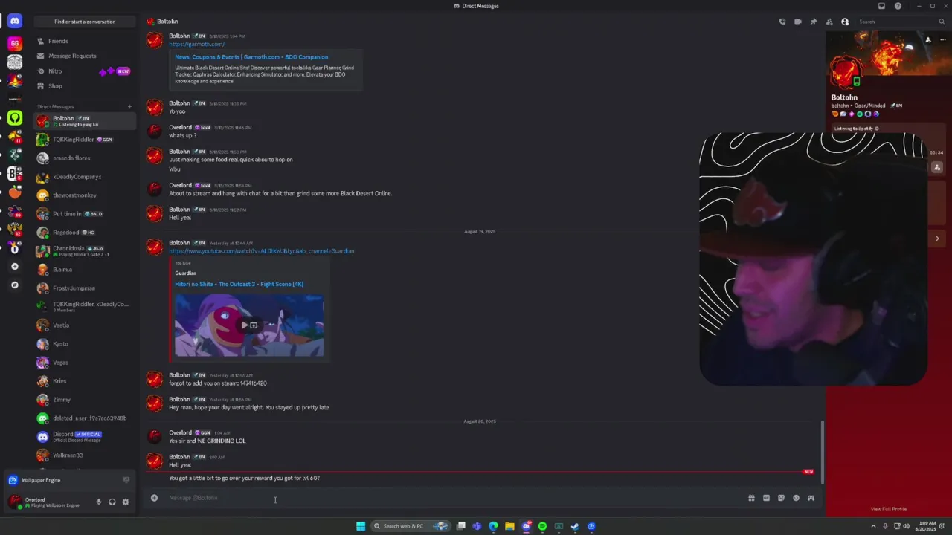The height and width of the screenshot is (535, 952).
Task: Open the YouTube watch URL link
Action: (261, 251)
